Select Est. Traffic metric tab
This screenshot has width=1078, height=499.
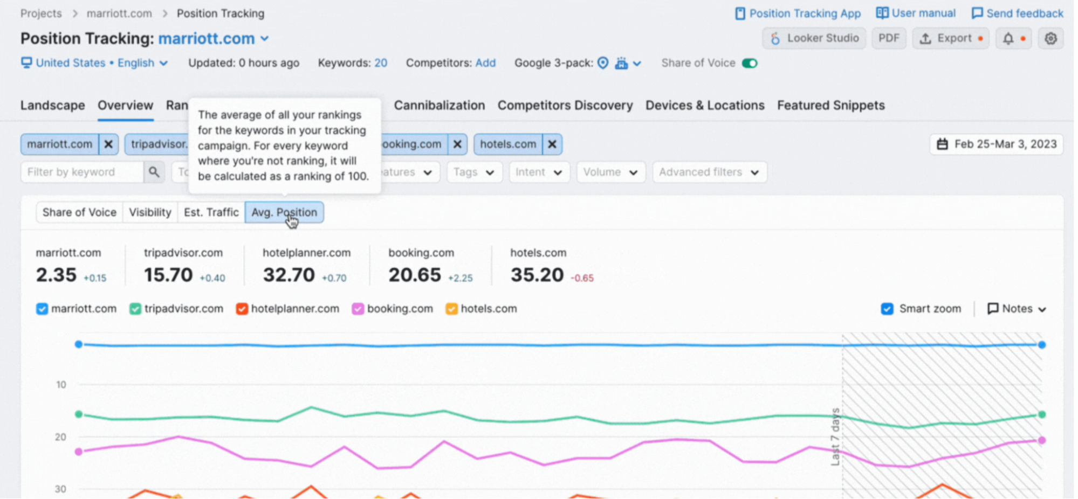(x=211, y=212)
